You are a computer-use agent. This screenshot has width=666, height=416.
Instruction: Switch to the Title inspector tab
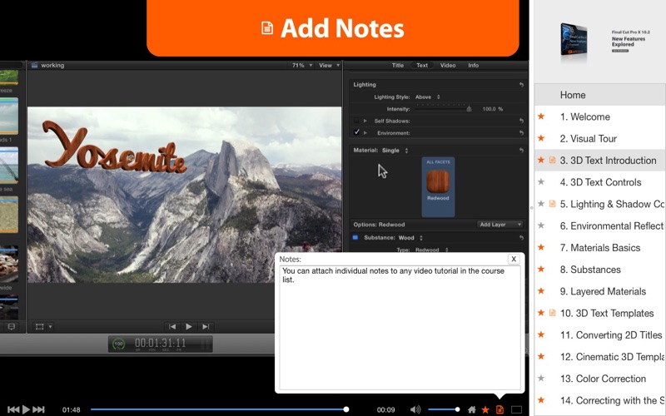tap(398, 66)
